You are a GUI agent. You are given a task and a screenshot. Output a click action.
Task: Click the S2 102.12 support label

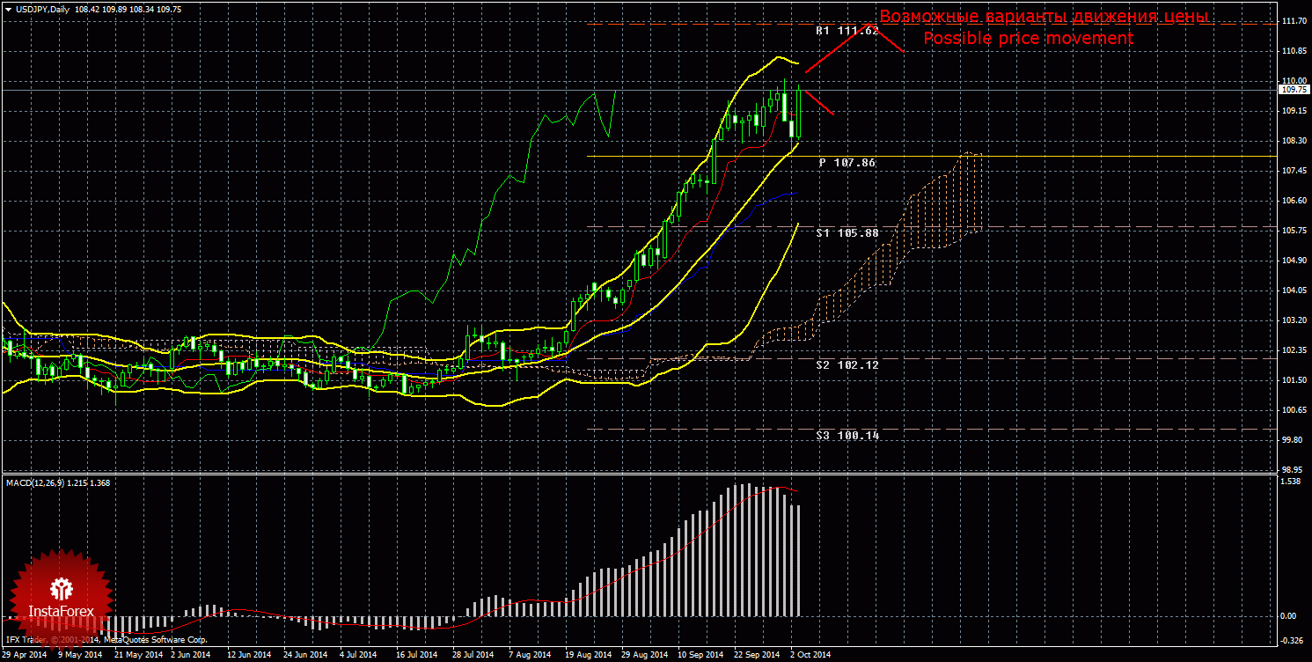click(847, 364)
